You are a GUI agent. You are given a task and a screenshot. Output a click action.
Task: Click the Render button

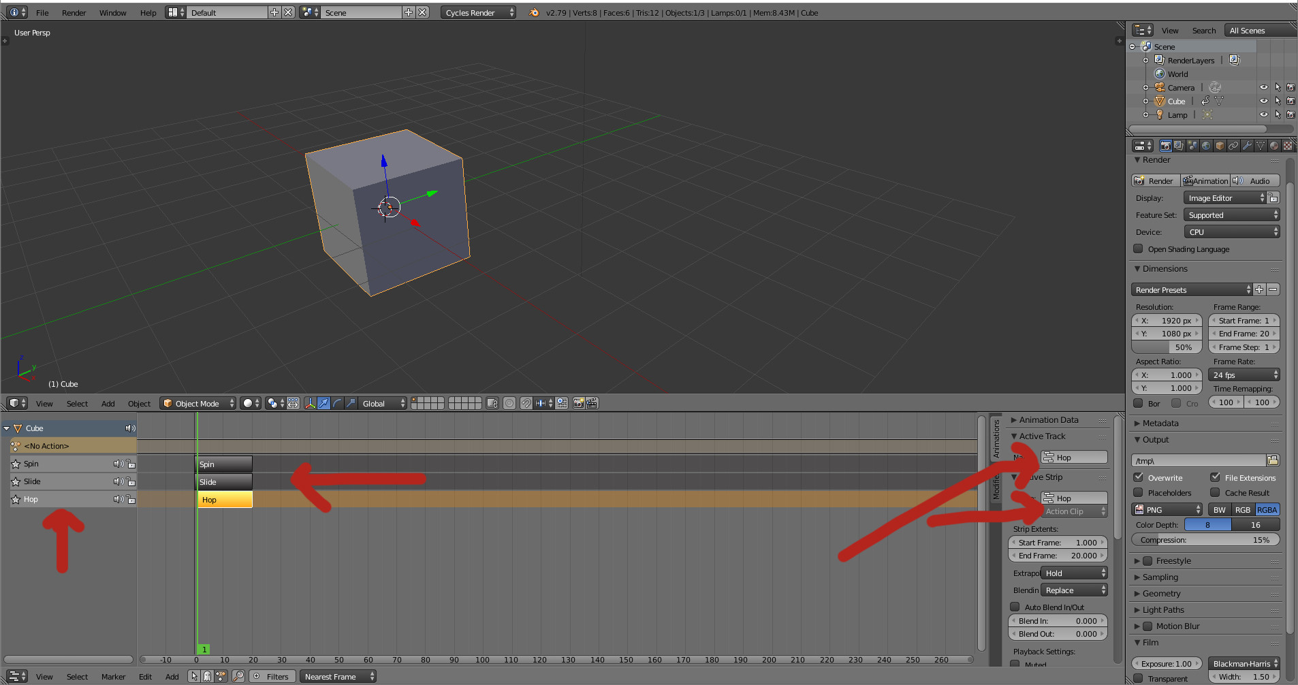pos(1156,180)
